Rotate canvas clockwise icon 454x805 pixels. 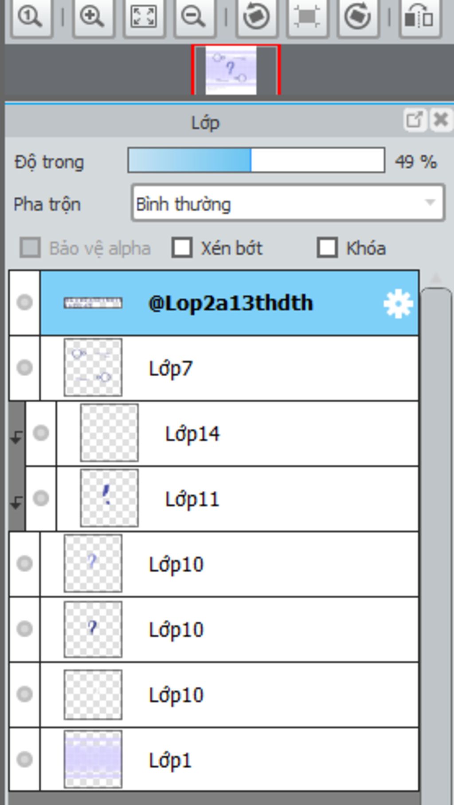pyautogui.click(x=358, y=16)
